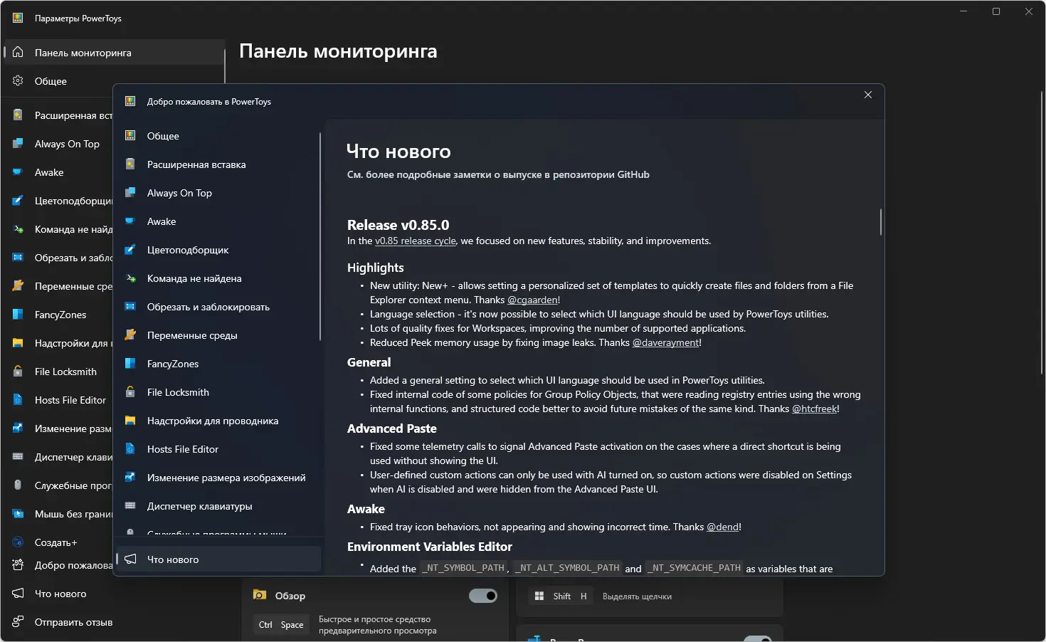This screenshot has height=642, width=1046.
Task: Click the release notes vertical scrollbar
Action: [881, 222]
